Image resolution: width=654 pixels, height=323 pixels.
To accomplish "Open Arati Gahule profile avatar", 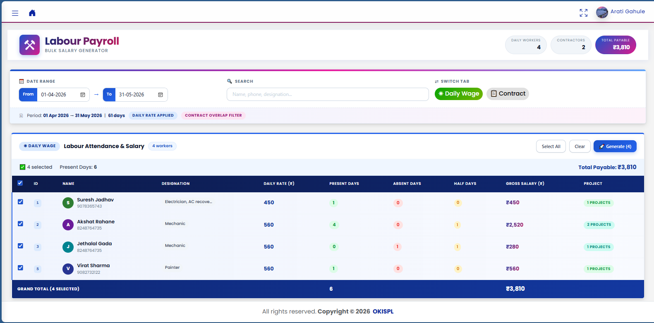I will (602, 12).
